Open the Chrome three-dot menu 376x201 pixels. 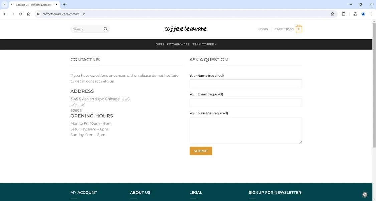coord(371,14)
